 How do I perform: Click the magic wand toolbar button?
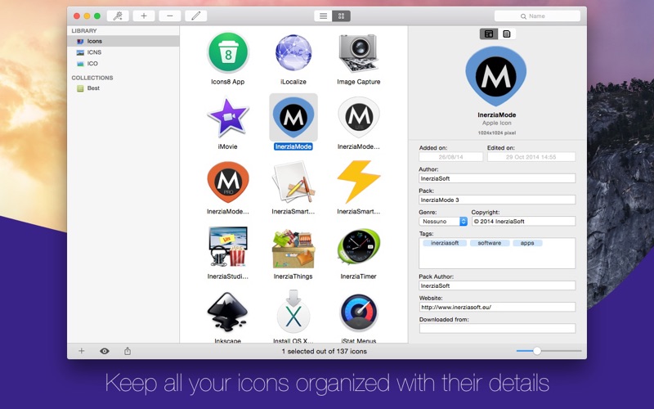tap(118, 16)
